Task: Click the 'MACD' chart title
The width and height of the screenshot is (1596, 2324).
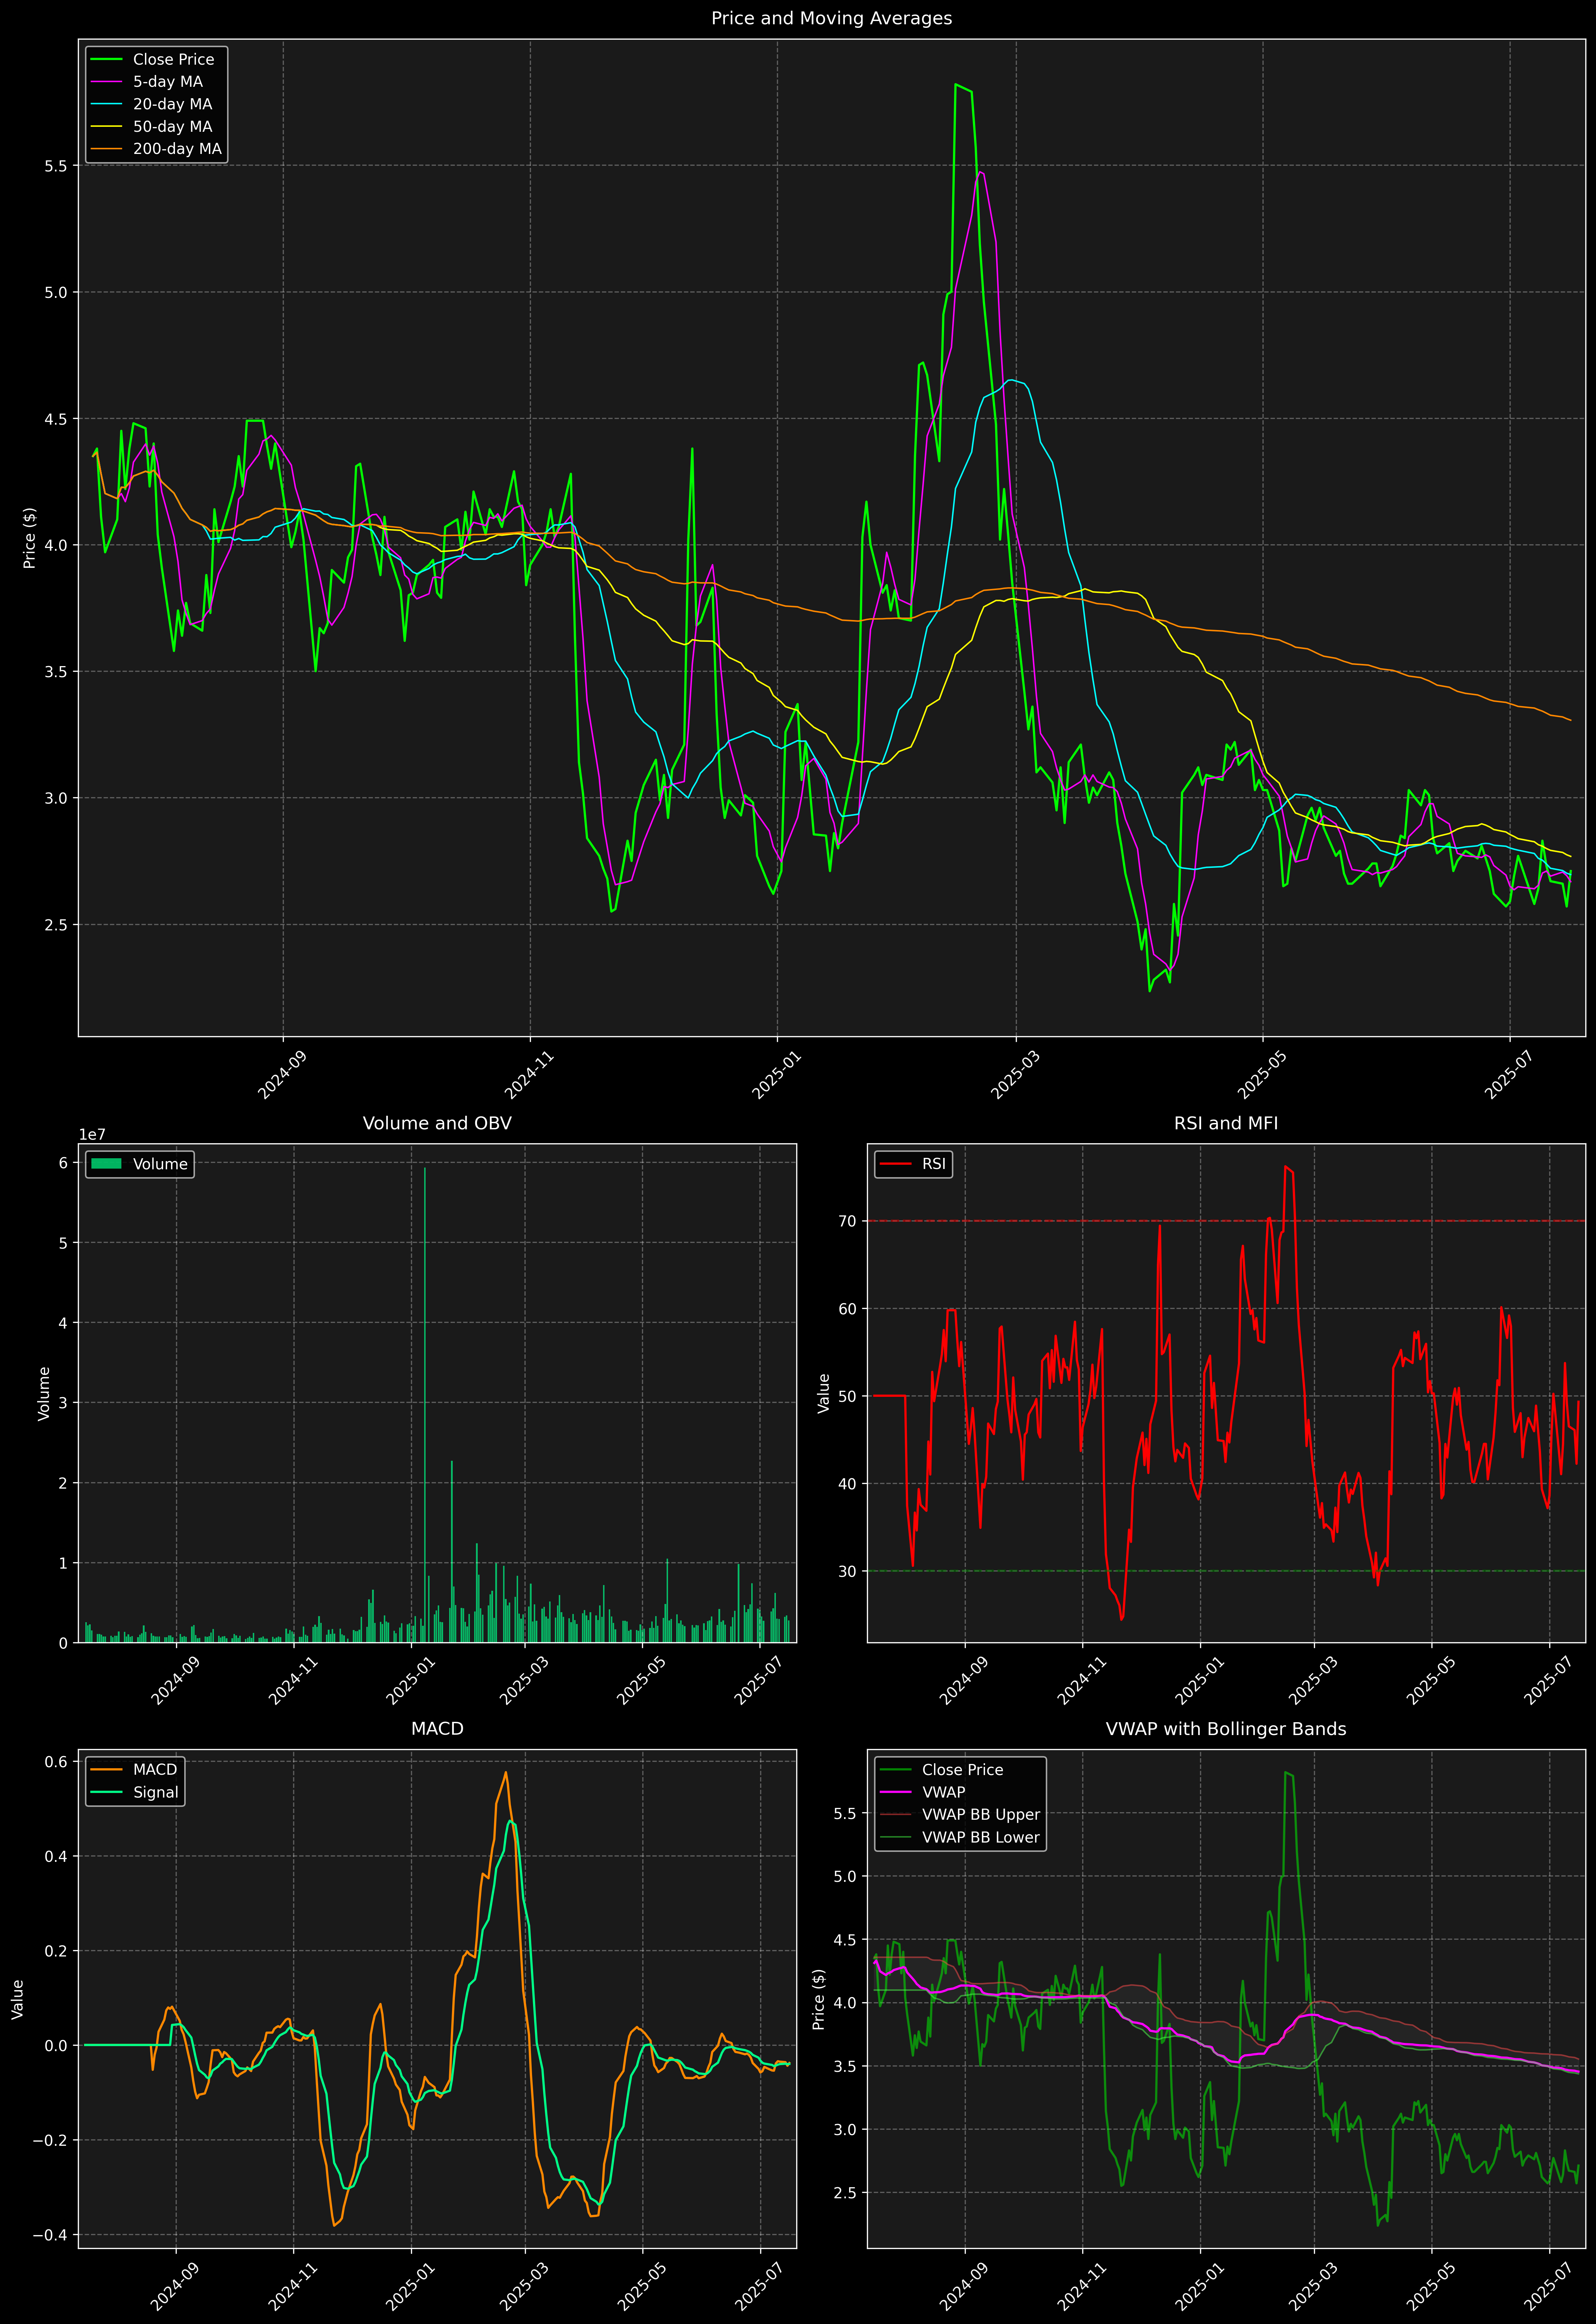Action: [x=437, y=1729]
